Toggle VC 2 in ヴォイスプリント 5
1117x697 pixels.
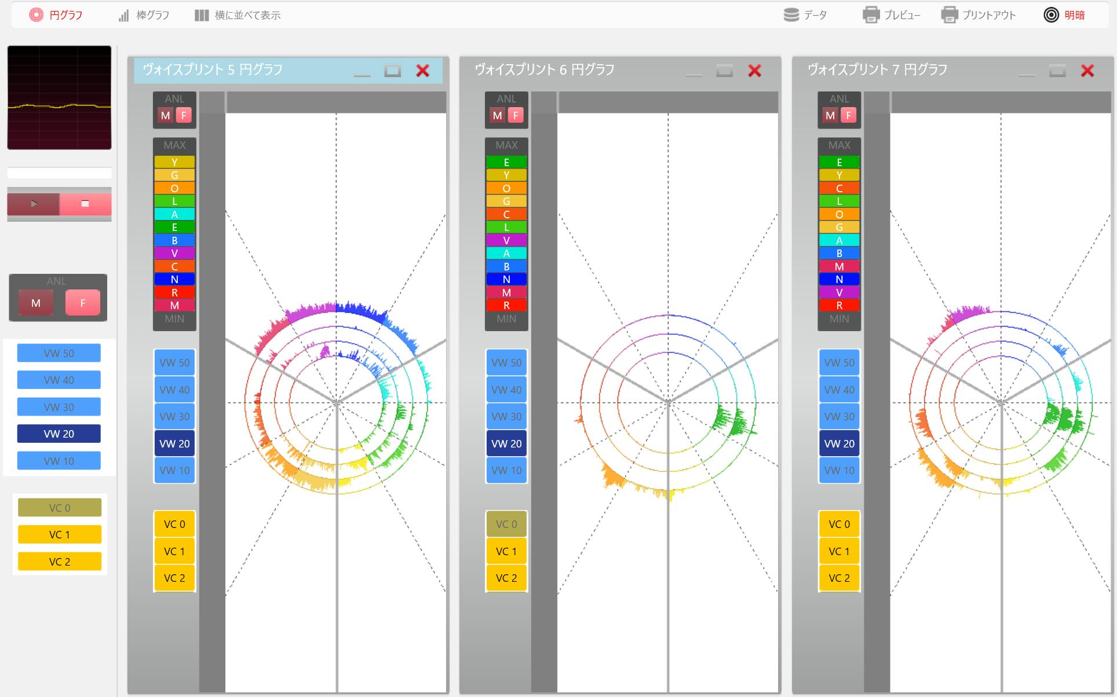(174, 578)
